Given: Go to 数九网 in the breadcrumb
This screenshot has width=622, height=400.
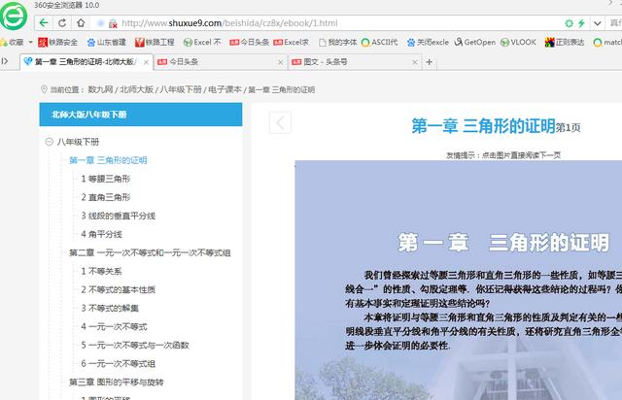Looking at the screenshot, I should tap(100, 89).
